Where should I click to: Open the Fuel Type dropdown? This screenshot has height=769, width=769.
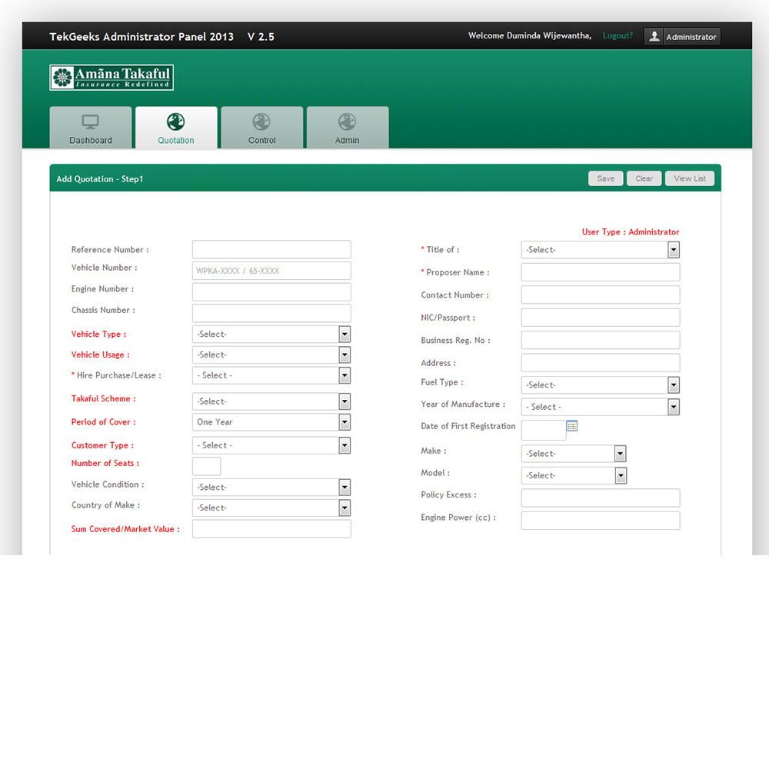[600, 385]
